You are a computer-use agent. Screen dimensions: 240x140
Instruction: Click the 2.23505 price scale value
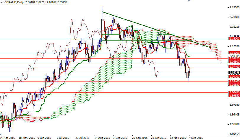click(234, 7)
